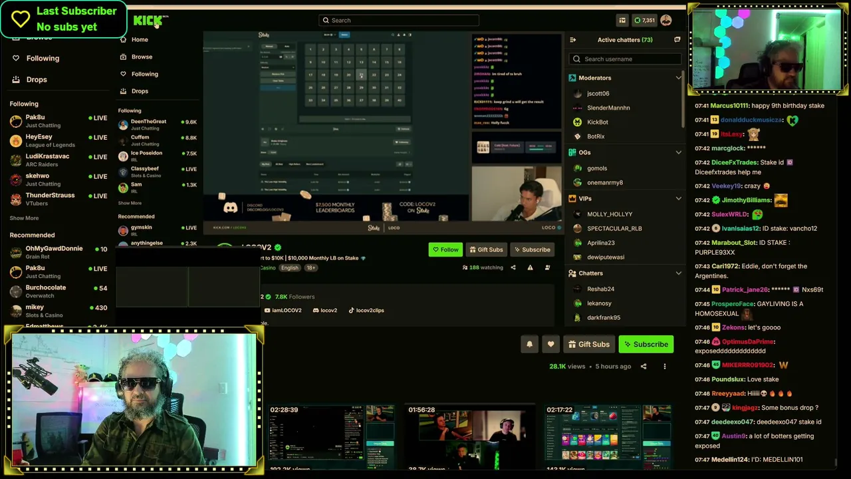Screen dimensions: 851x479
Task: Select onemanrmy8 in the OGs list
Action: [x=605, y=182]
